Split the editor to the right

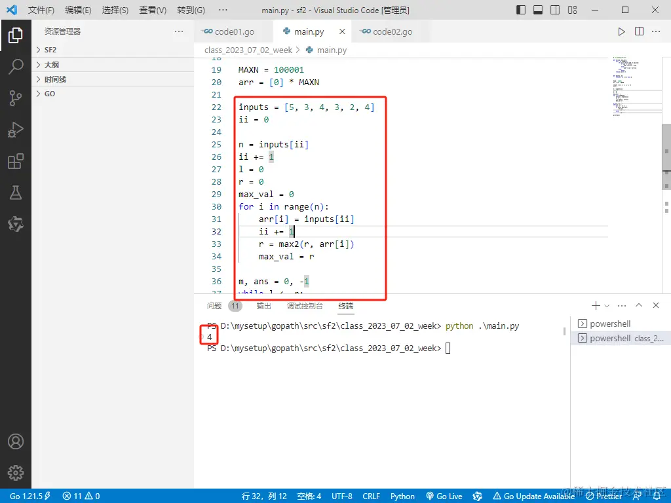(x=639, y=31)
